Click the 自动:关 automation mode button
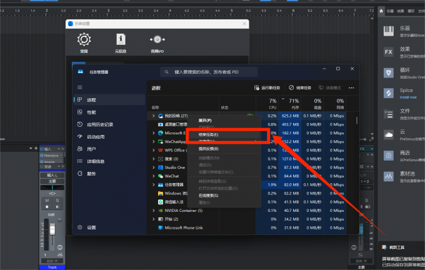 (x=52, y=261)
